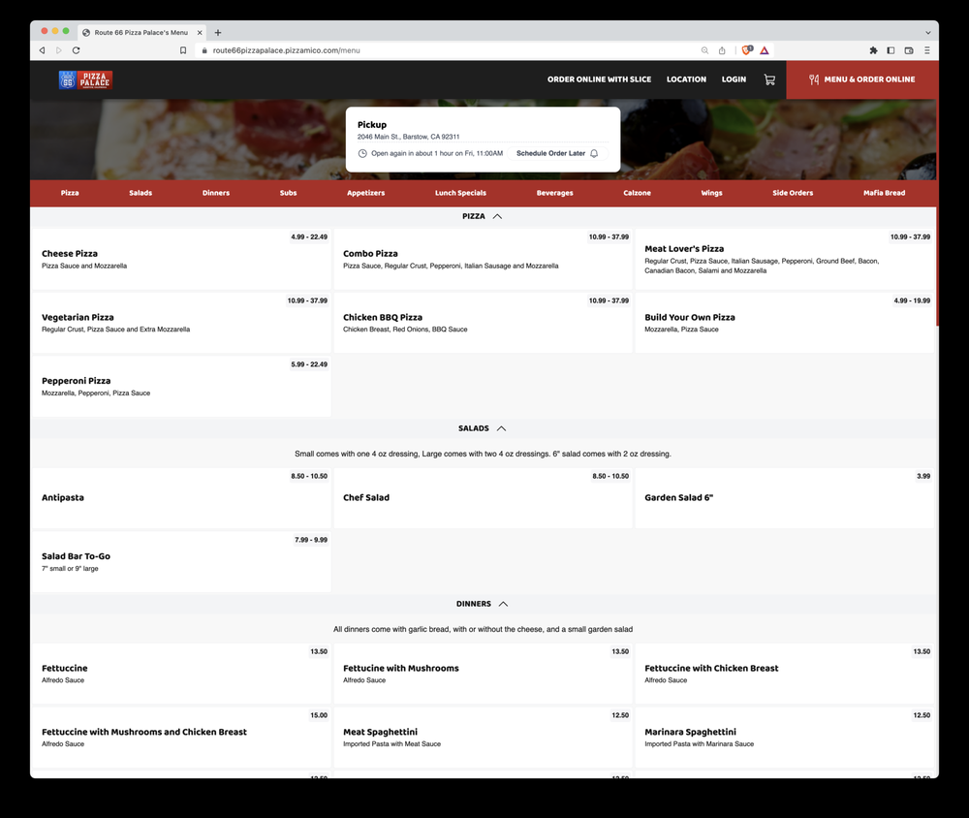Toggle the browser sidebar panel icon

point(891,50)
